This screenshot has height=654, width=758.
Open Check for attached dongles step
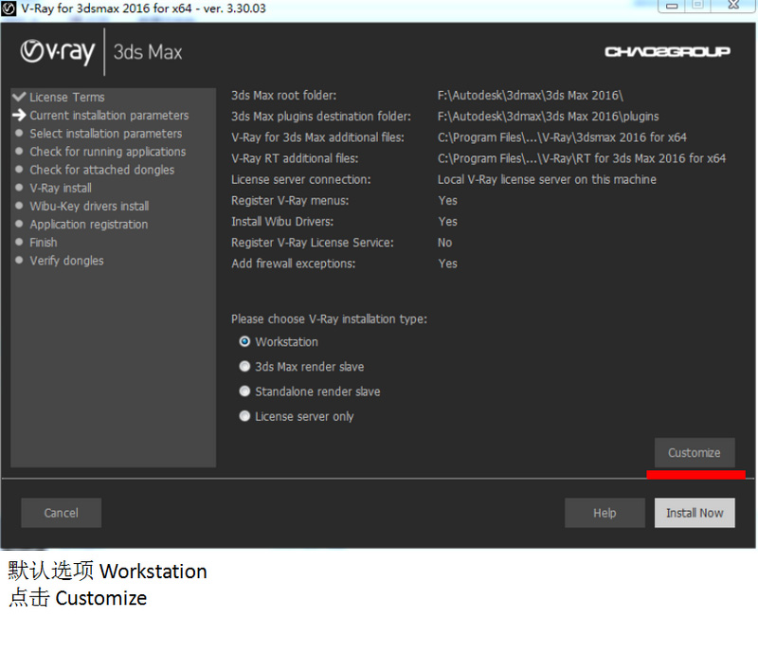tap(102, 170)
